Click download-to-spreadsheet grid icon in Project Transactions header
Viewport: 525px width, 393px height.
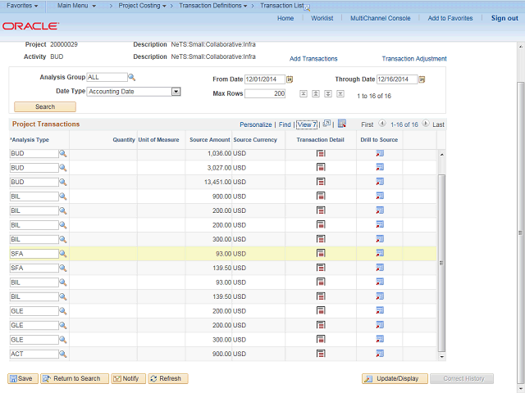(x=342, y=124)
